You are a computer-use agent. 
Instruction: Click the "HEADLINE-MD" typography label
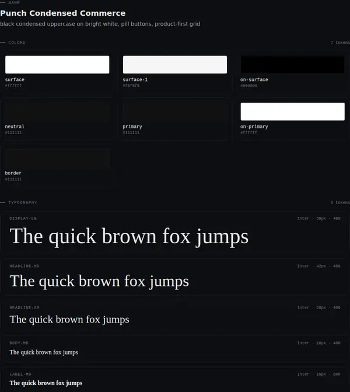click(x=24, y=266)
